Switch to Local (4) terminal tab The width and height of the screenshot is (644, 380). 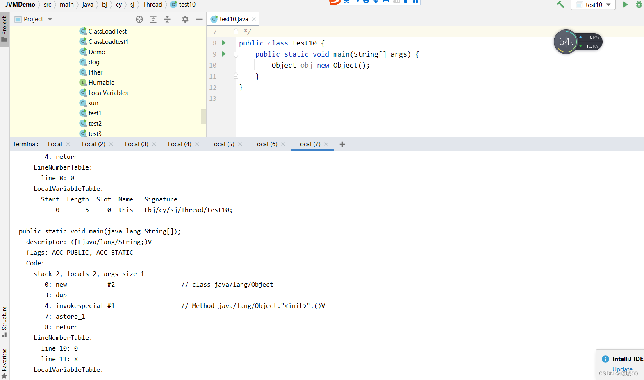(x=180, y=144)
